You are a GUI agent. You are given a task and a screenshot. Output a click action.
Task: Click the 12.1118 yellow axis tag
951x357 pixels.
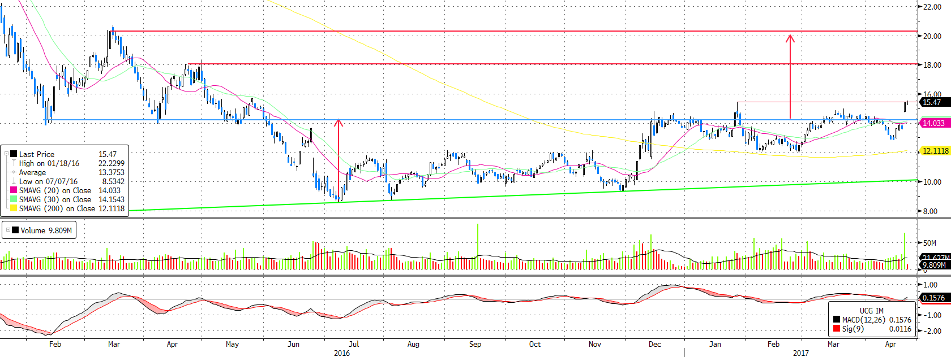coord(935,151)
